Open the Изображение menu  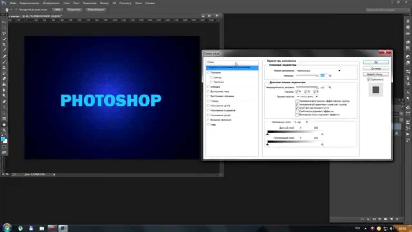coord(51,3)
